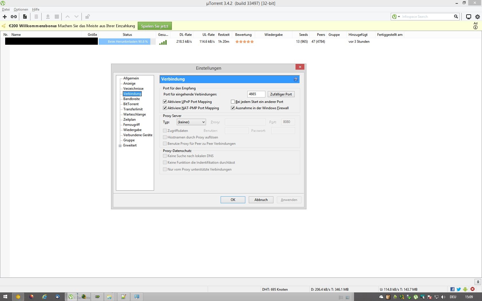
Task: Select Allgemein in settings tree
Action: tap(131, 78)
